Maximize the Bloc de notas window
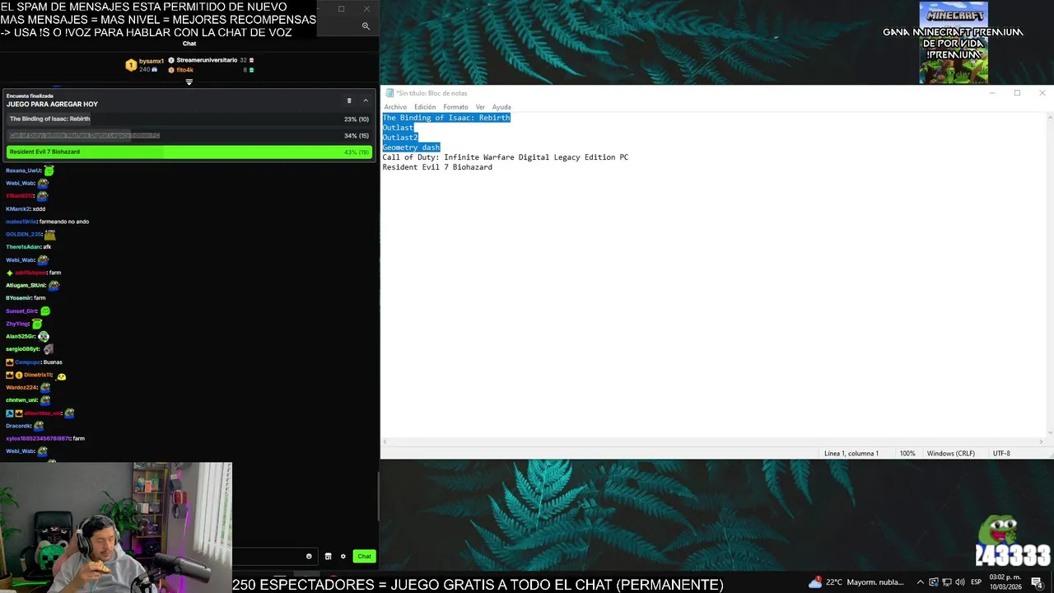This screenshot has width=1054, height=593. coord(1017,93)
